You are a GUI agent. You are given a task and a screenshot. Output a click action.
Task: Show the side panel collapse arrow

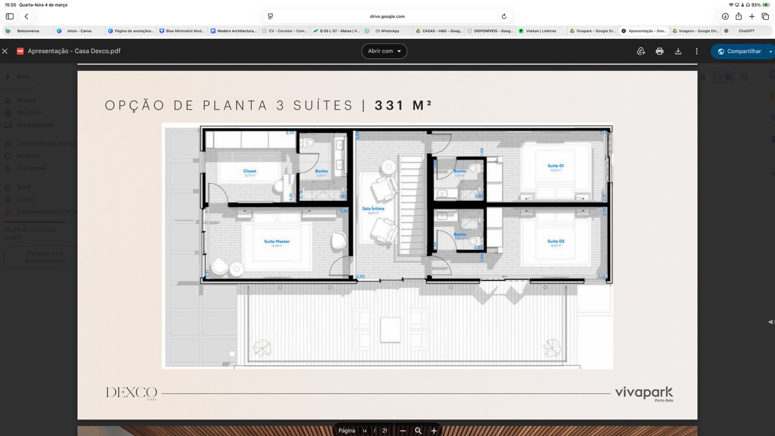[x=770, y=322]
